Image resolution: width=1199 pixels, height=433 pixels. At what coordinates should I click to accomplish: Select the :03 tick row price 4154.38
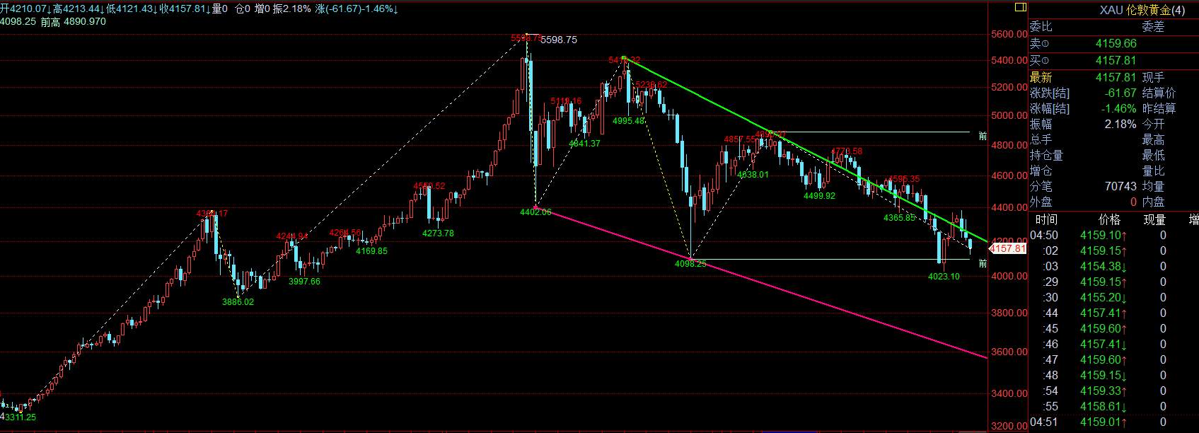(x=1103, y=267)
